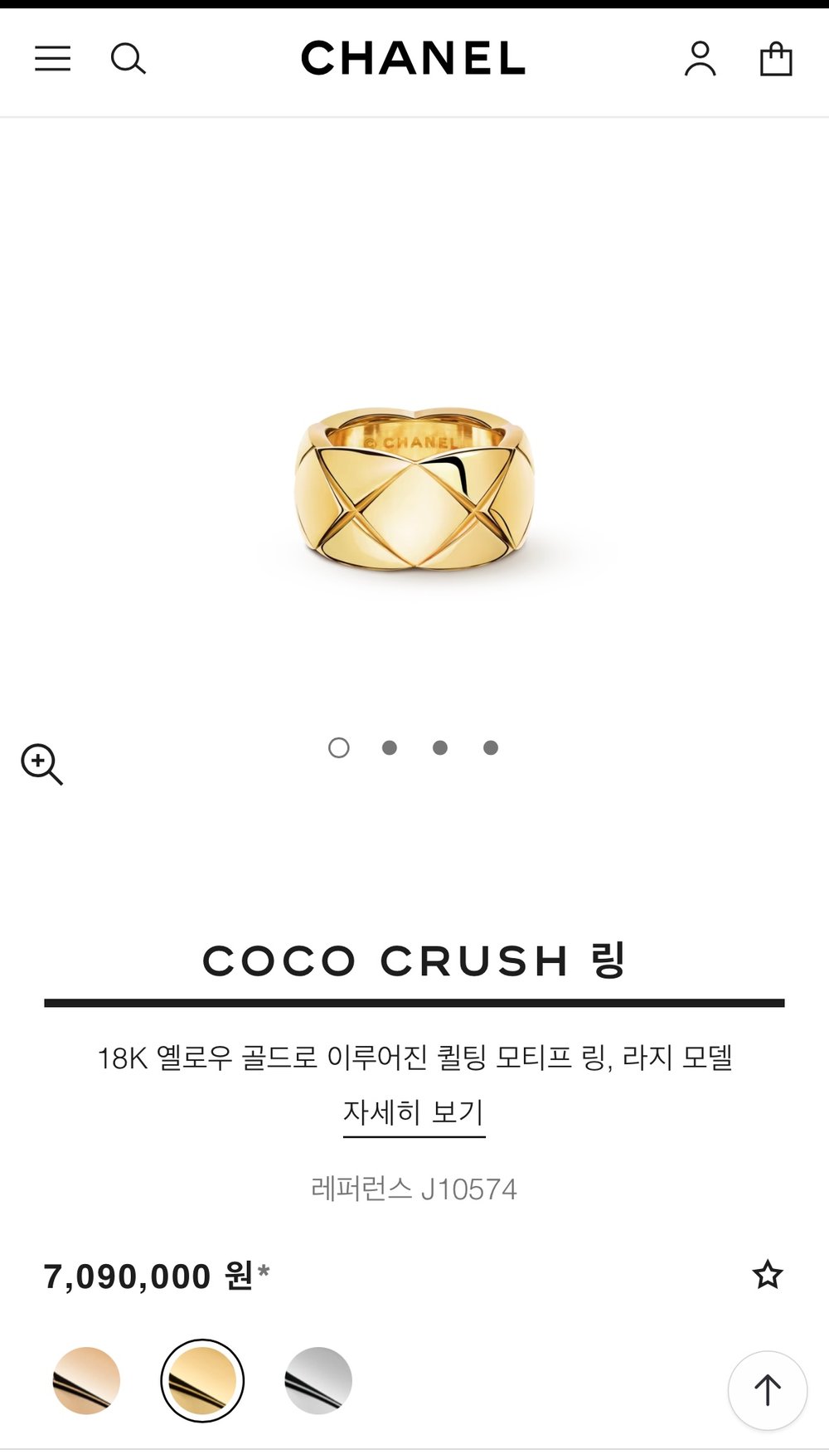Expand details via 자세히 보기 link

point(414,1112)
